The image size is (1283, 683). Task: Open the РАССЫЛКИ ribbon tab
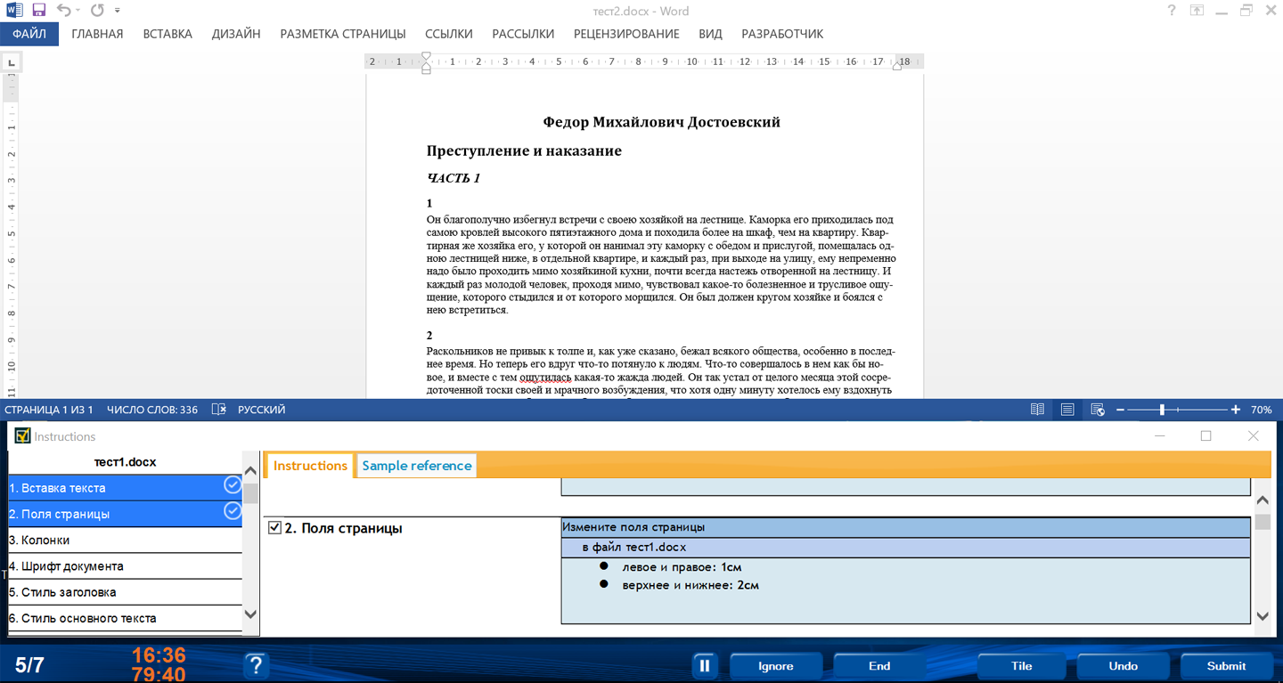(523, 34)
